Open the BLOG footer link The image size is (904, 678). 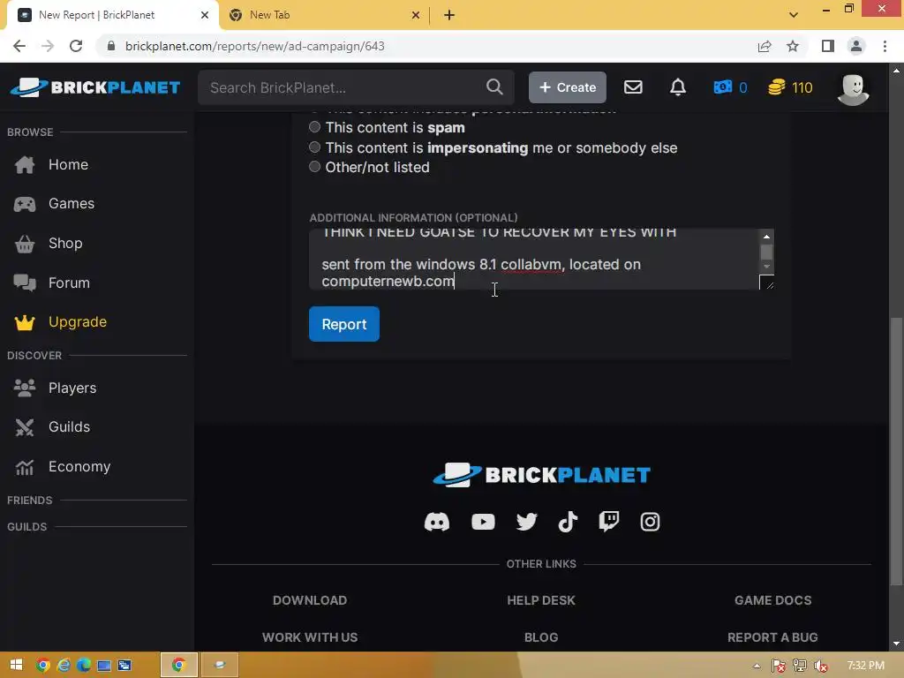click(x=541, y=637)
